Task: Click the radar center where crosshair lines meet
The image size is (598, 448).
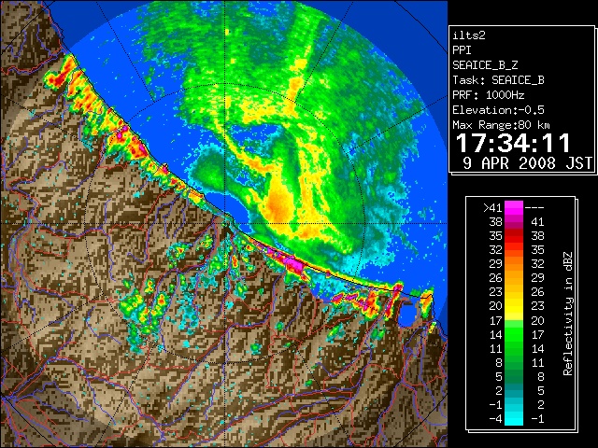Action: pyautogui.click(x=225, y=223)
